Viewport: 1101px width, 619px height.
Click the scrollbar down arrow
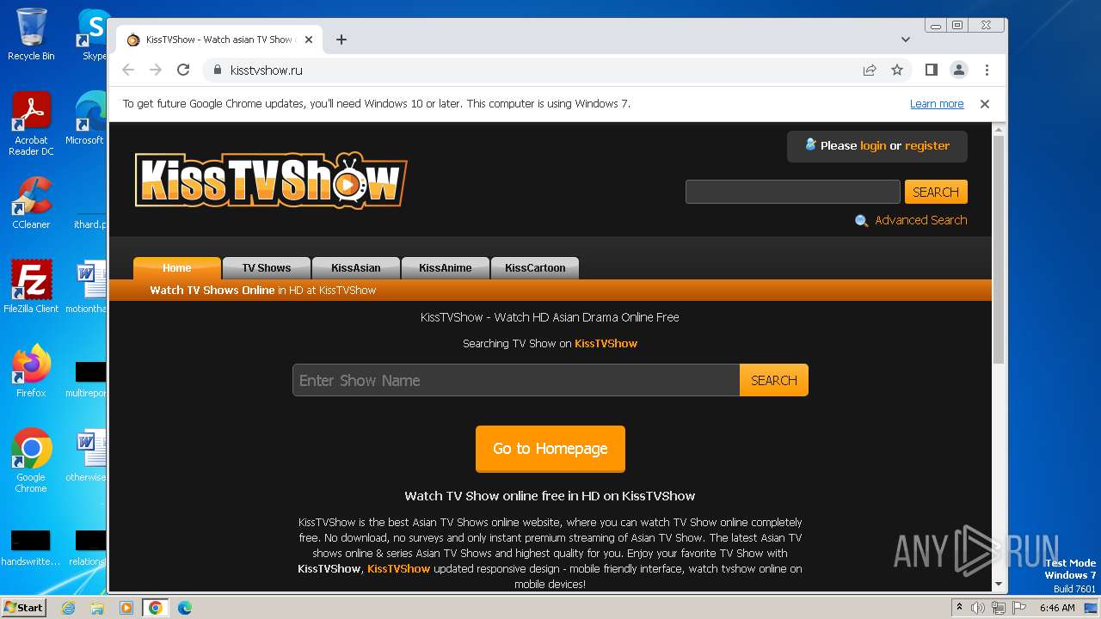coord(999,584)
